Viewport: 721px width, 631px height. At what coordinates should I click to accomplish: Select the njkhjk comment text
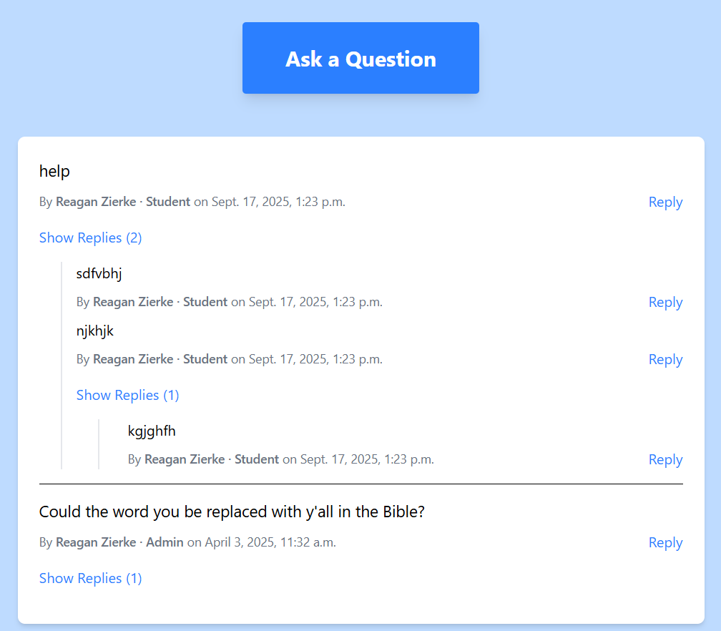tap(94, 331)
